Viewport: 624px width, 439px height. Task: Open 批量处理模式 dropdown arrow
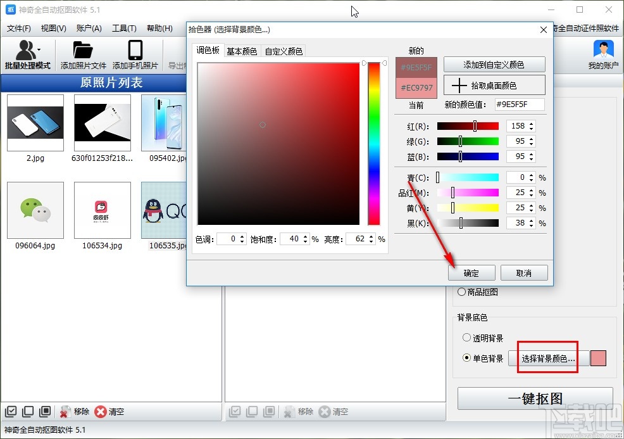click(x=39, y=49)
